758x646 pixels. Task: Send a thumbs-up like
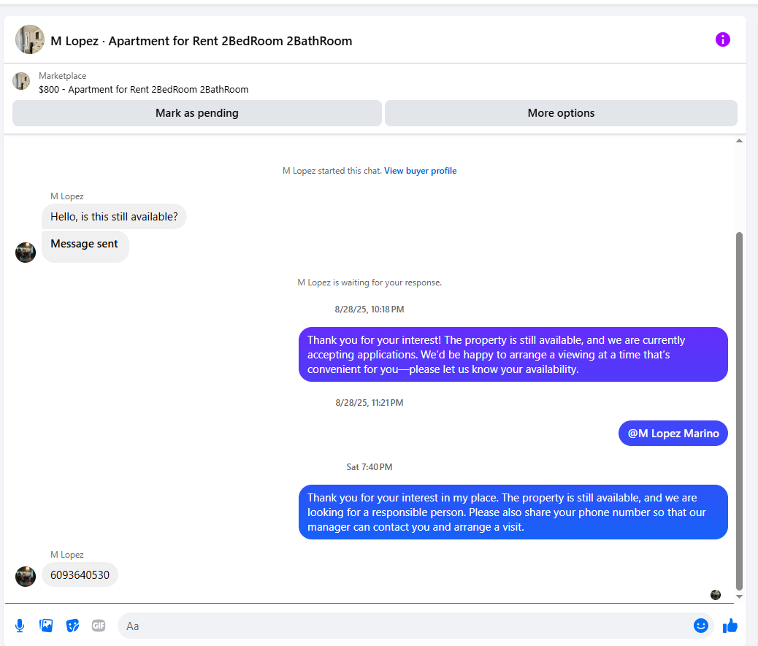[730, 626]
